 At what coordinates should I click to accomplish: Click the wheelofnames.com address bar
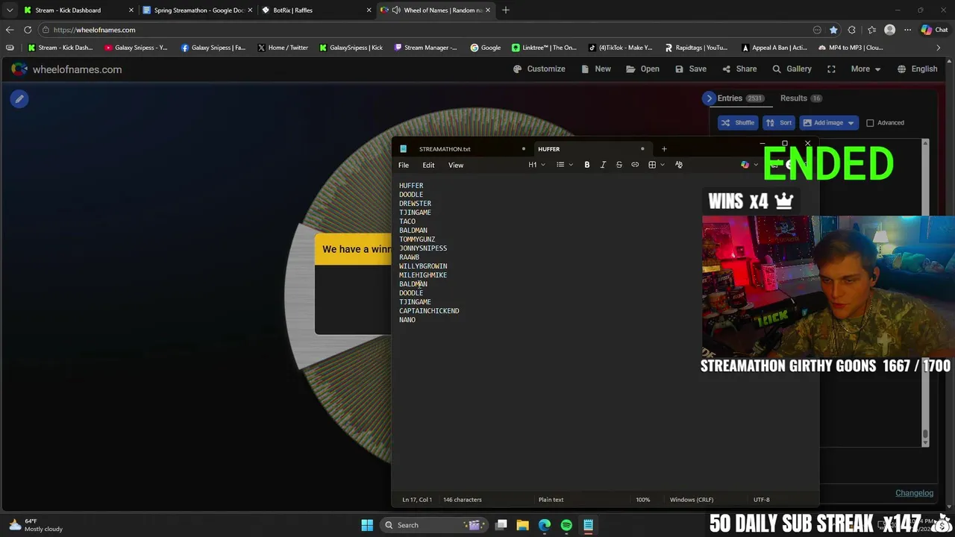coord(425,30)
